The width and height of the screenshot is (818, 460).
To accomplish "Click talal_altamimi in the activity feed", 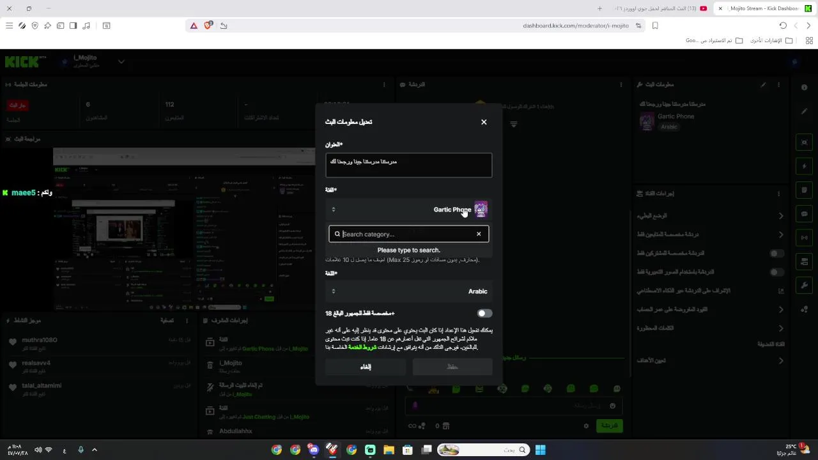I will coord(42,386).
